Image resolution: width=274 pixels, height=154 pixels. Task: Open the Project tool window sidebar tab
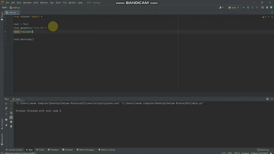pyautogui.click(x=2, y=16)
